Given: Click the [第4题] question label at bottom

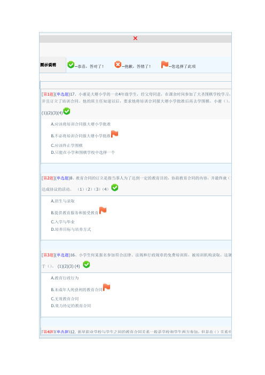Looking at the screenshot, I should (49, 332).
